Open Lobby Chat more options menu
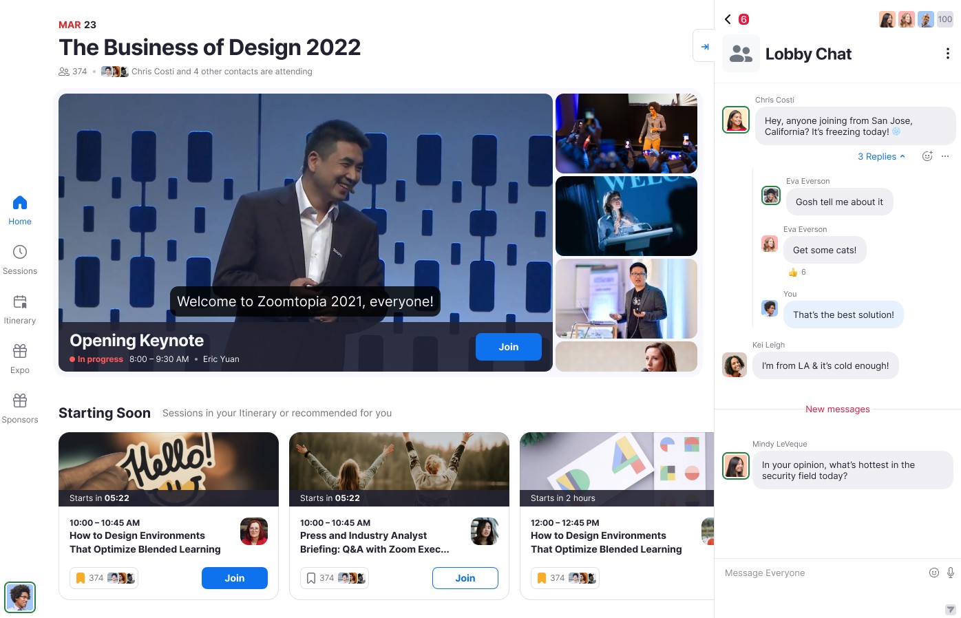The image size is (961, 618). point(947,54)
